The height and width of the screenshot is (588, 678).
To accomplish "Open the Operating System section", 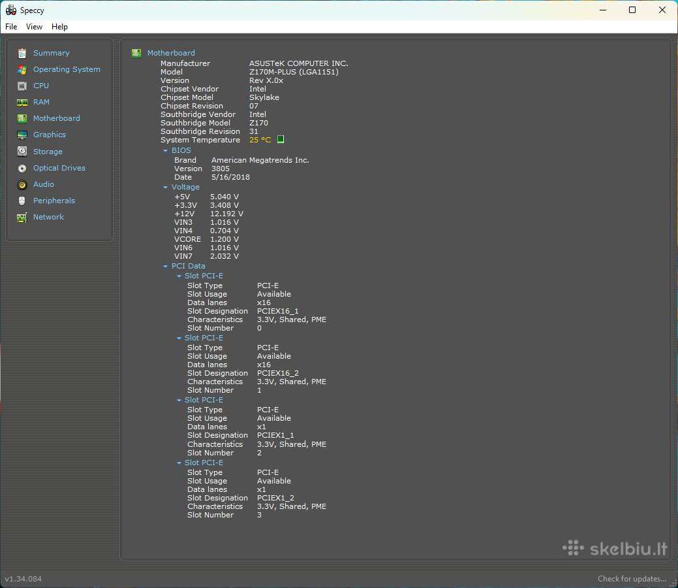I will point(67,69).
